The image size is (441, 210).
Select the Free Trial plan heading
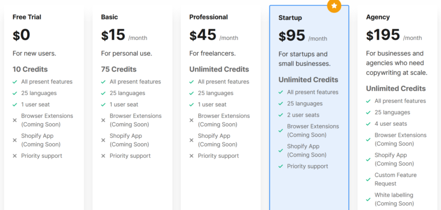coord(27,17)
